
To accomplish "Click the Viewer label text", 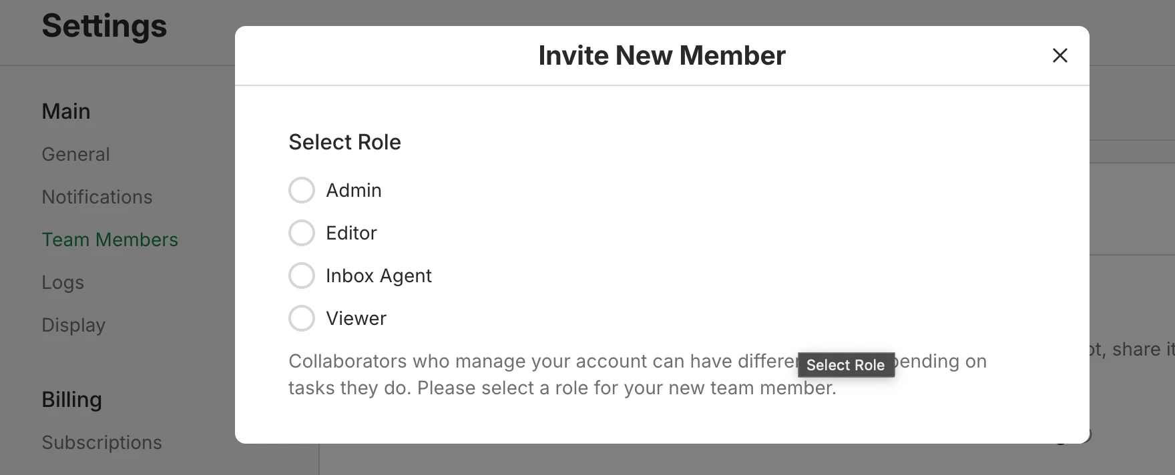I will [x=356, y=318].
